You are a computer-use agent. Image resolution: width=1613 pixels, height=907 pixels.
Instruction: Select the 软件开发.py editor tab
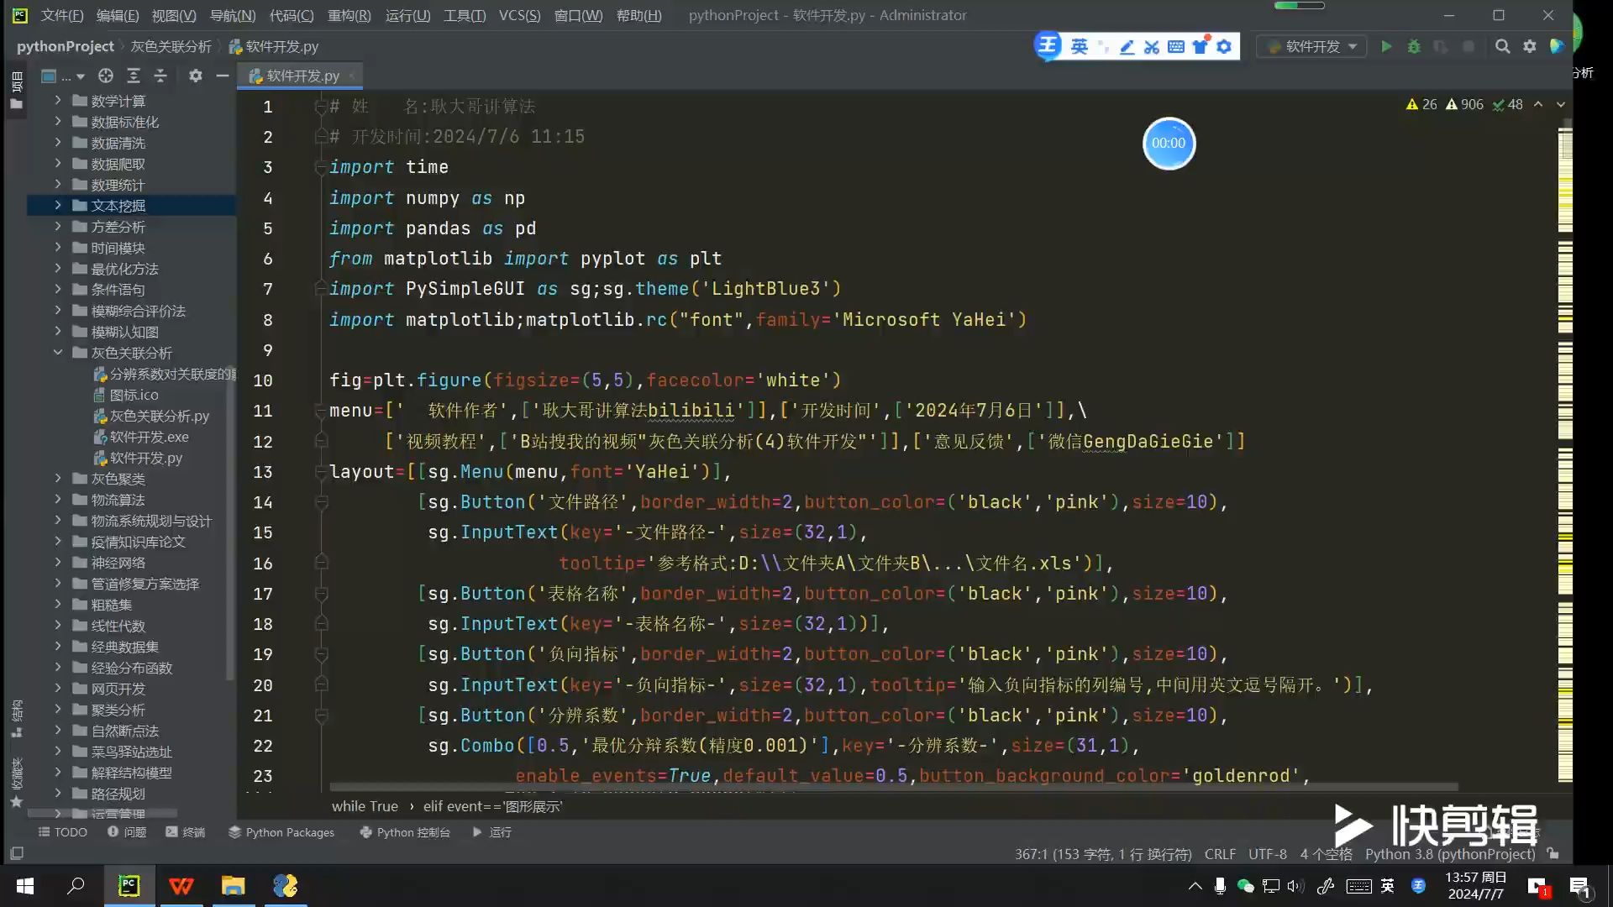coord(302,76)
